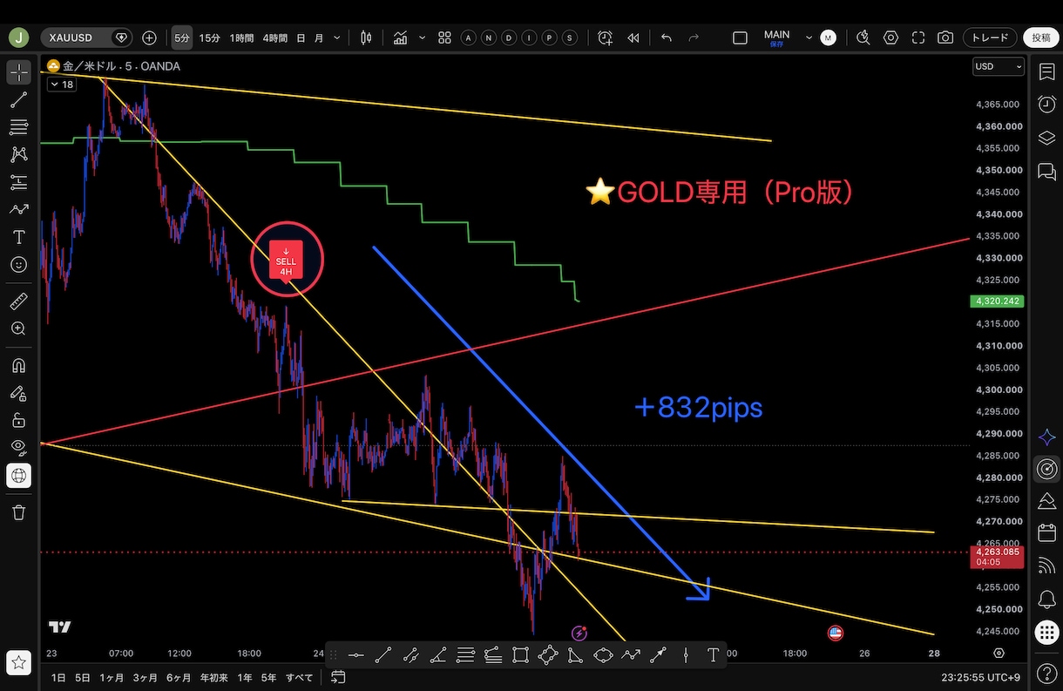
Task: Remove drawings with the trash icon
Action: [18, 511]
